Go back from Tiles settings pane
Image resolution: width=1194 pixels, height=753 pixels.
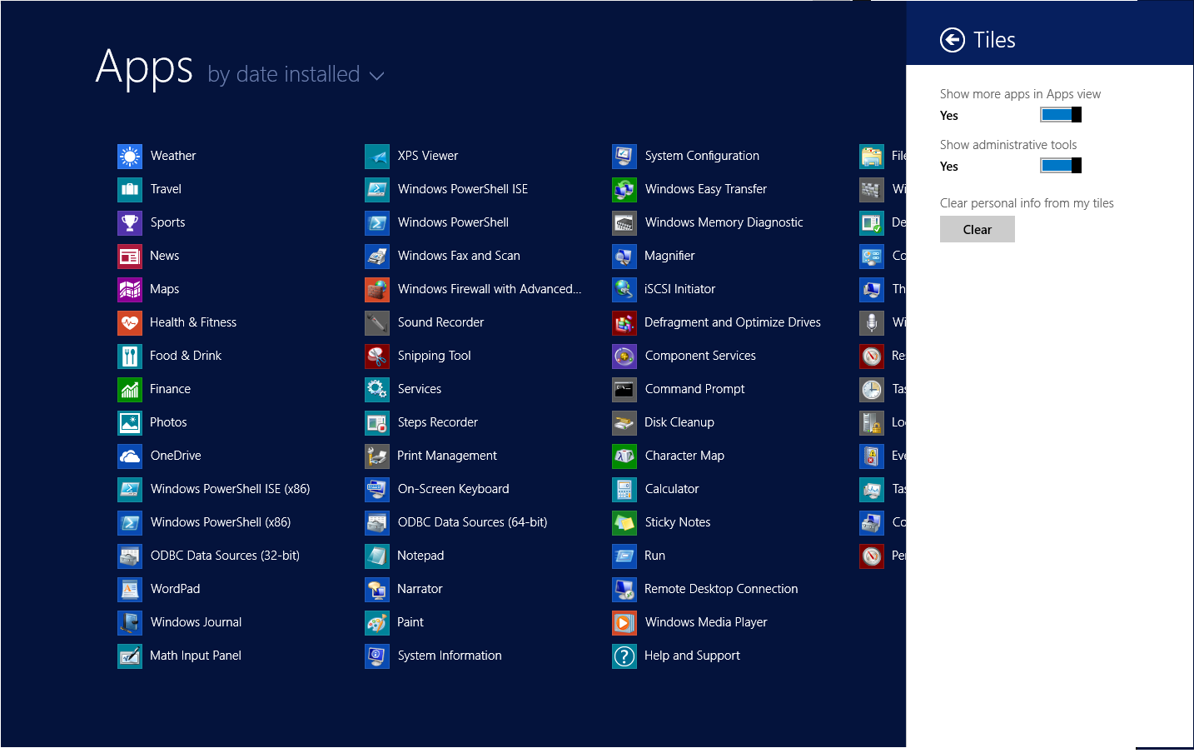click(x=953, y=40)
